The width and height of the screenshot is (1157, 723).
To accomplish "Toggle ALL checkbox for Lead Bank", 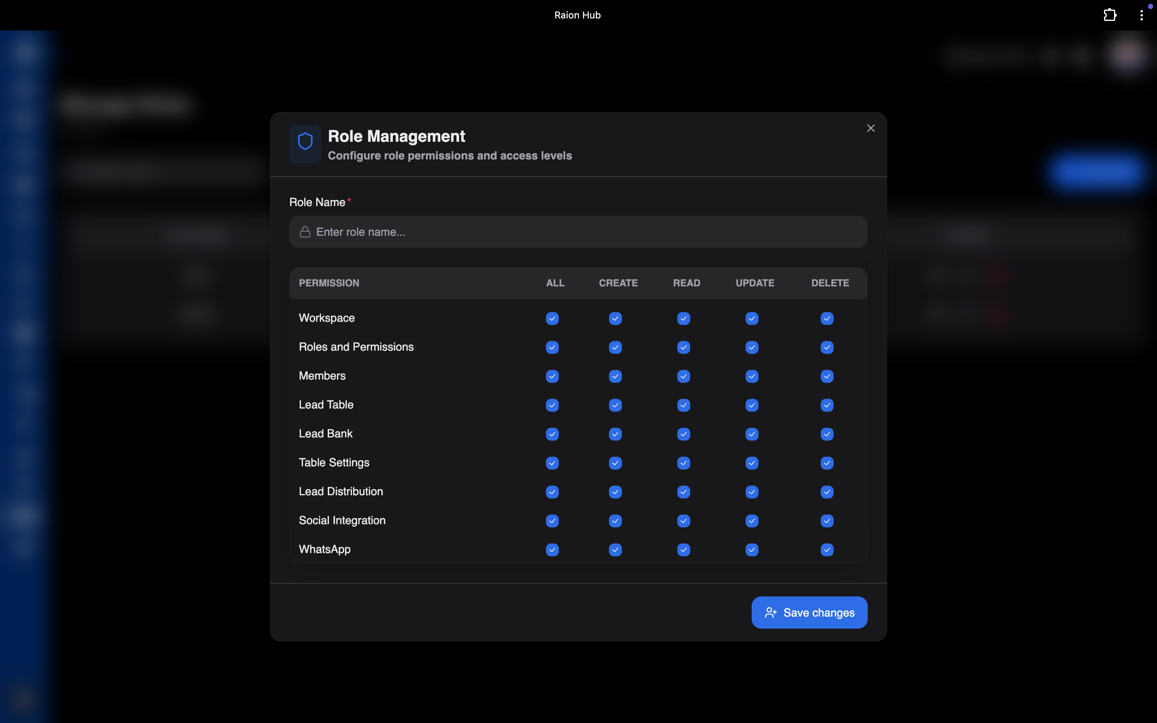I will [x=552, y=434].
